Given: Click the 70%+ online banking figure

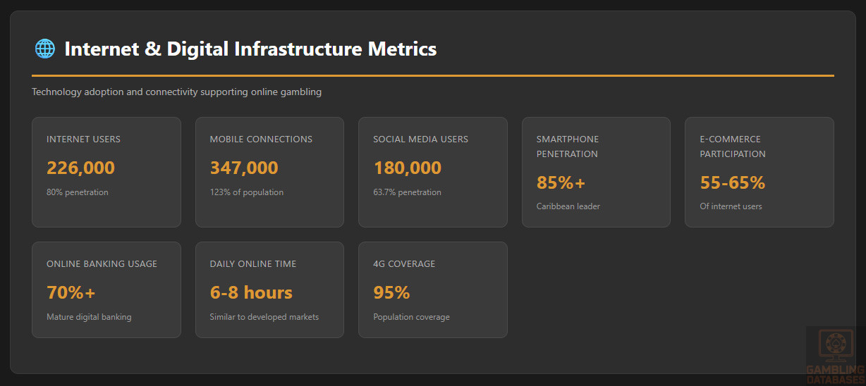Looking at the screenshot, I should tap(71, 293).
